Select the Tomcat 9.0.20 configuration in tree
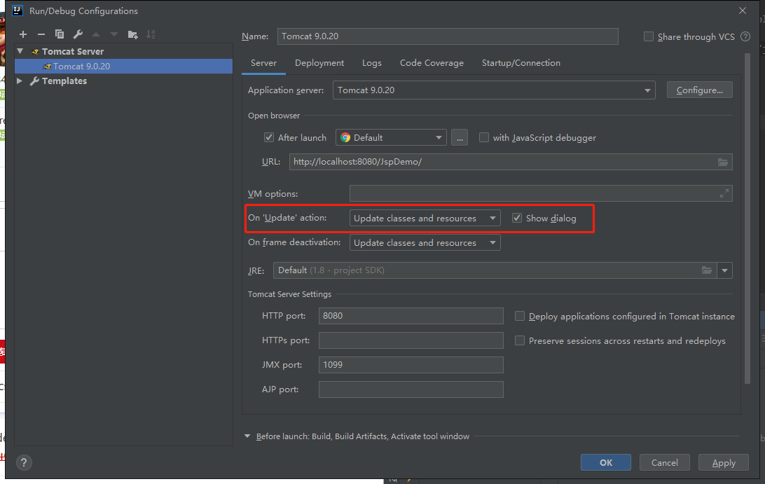 coord(123,67)
